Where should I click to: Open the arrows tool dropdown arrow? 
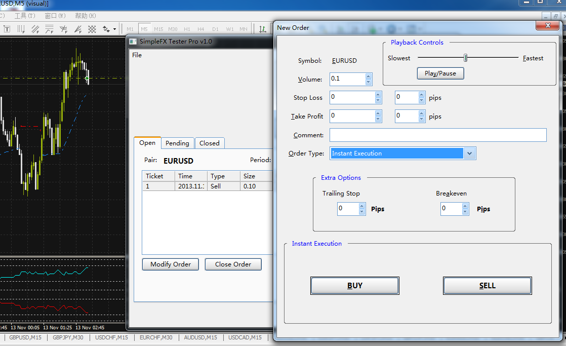pyautogui.click(x=115, y=29)
